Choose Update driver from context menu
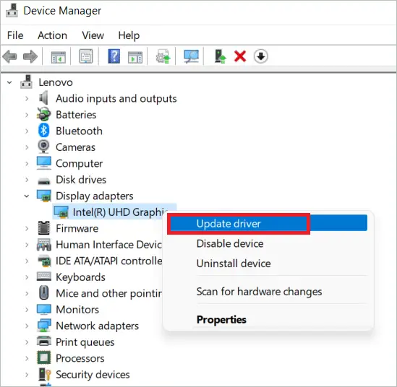 (x=269, y=223)
